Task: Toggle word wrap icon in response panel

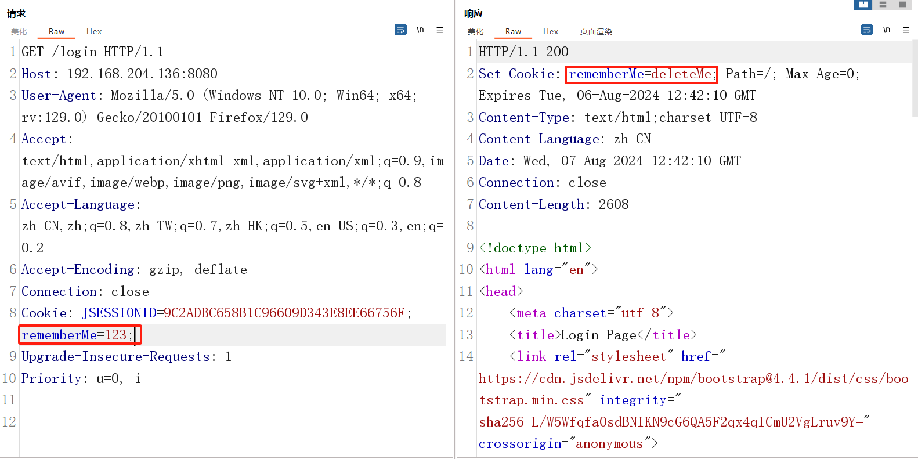Action: tap(867, 30)
